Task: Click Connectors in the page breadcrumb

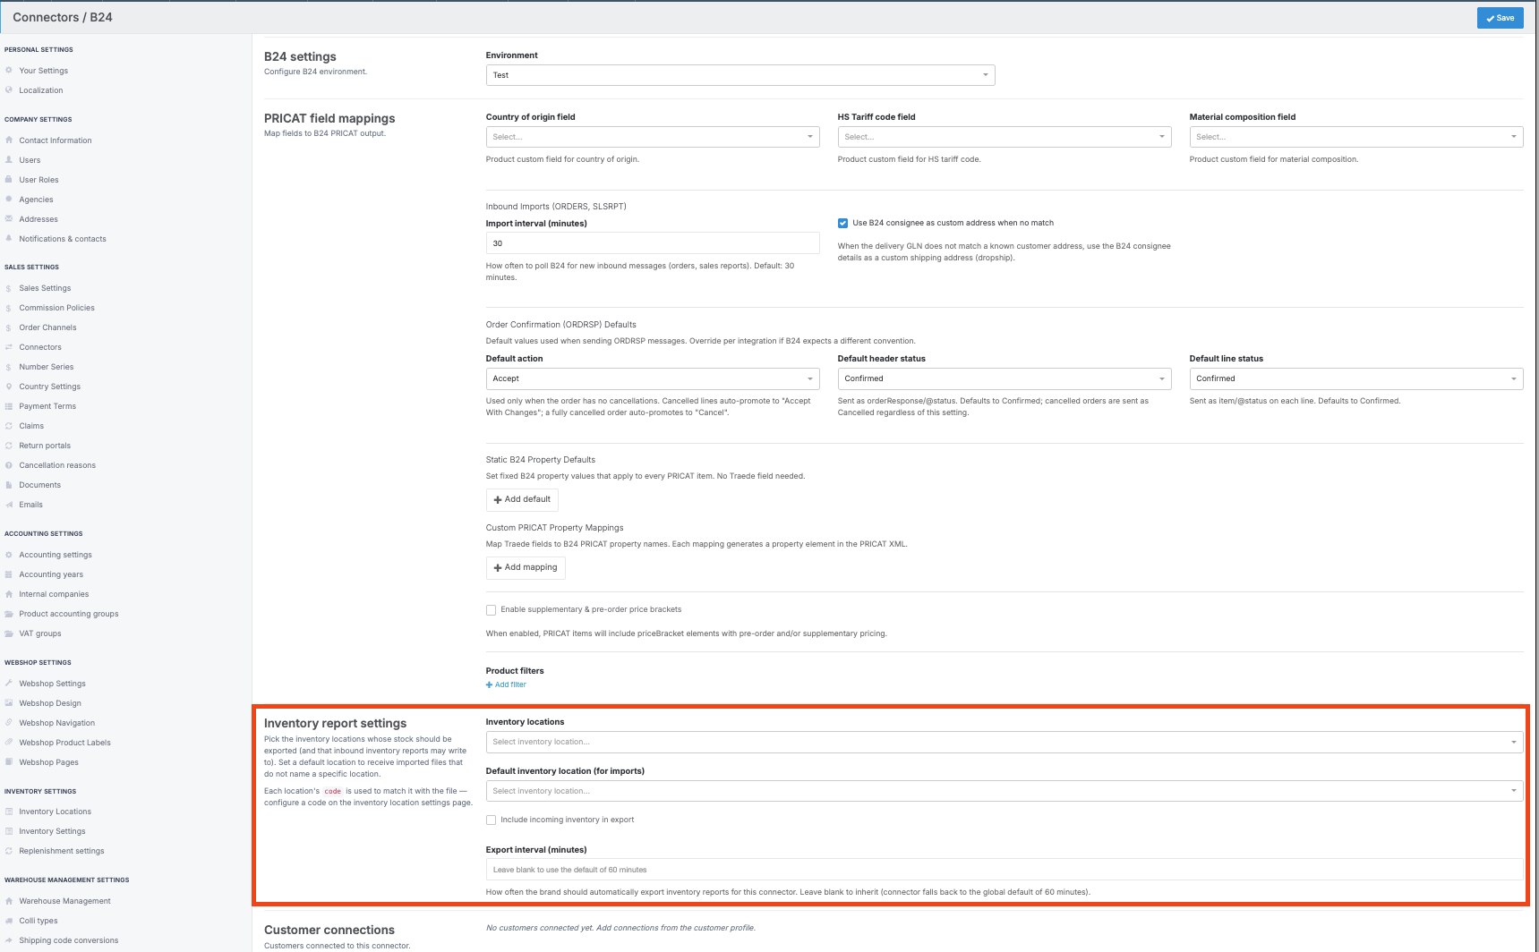Action: (x=46, y=17)
